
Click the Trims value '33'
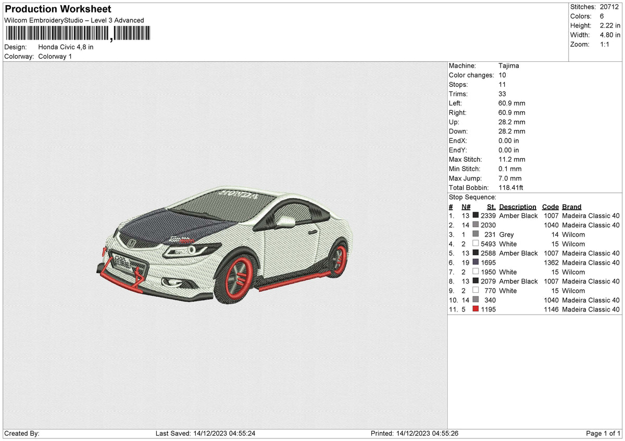coord(503,94)
